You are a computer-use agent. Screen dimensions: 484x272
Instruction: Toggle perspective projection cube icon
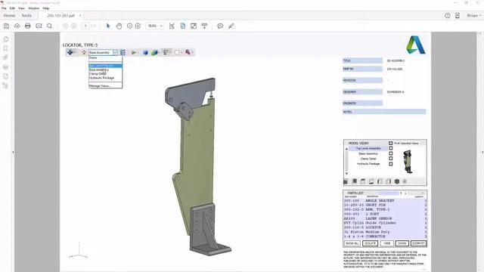point(145,52)
